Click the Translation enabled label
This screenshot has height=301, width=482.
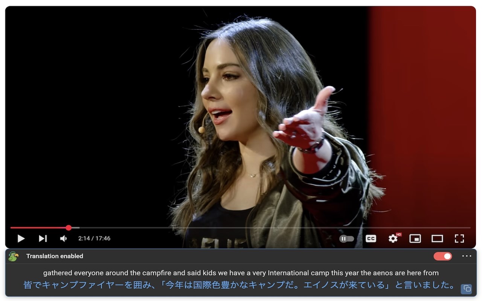coord(55,256)
